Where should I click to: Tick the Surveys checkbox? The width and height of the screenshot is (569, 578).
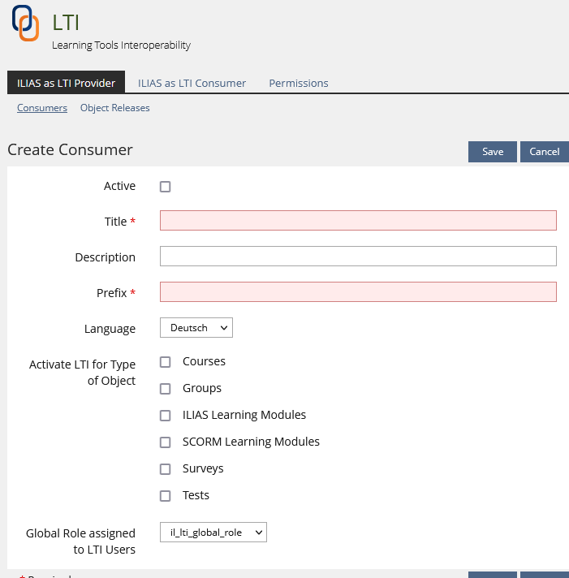click(x=166, y=469)
